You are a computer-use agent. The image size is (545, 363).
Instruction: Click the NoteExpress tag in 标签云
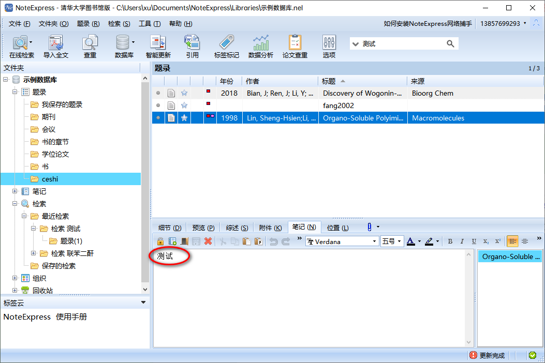[x=27, y=317]
